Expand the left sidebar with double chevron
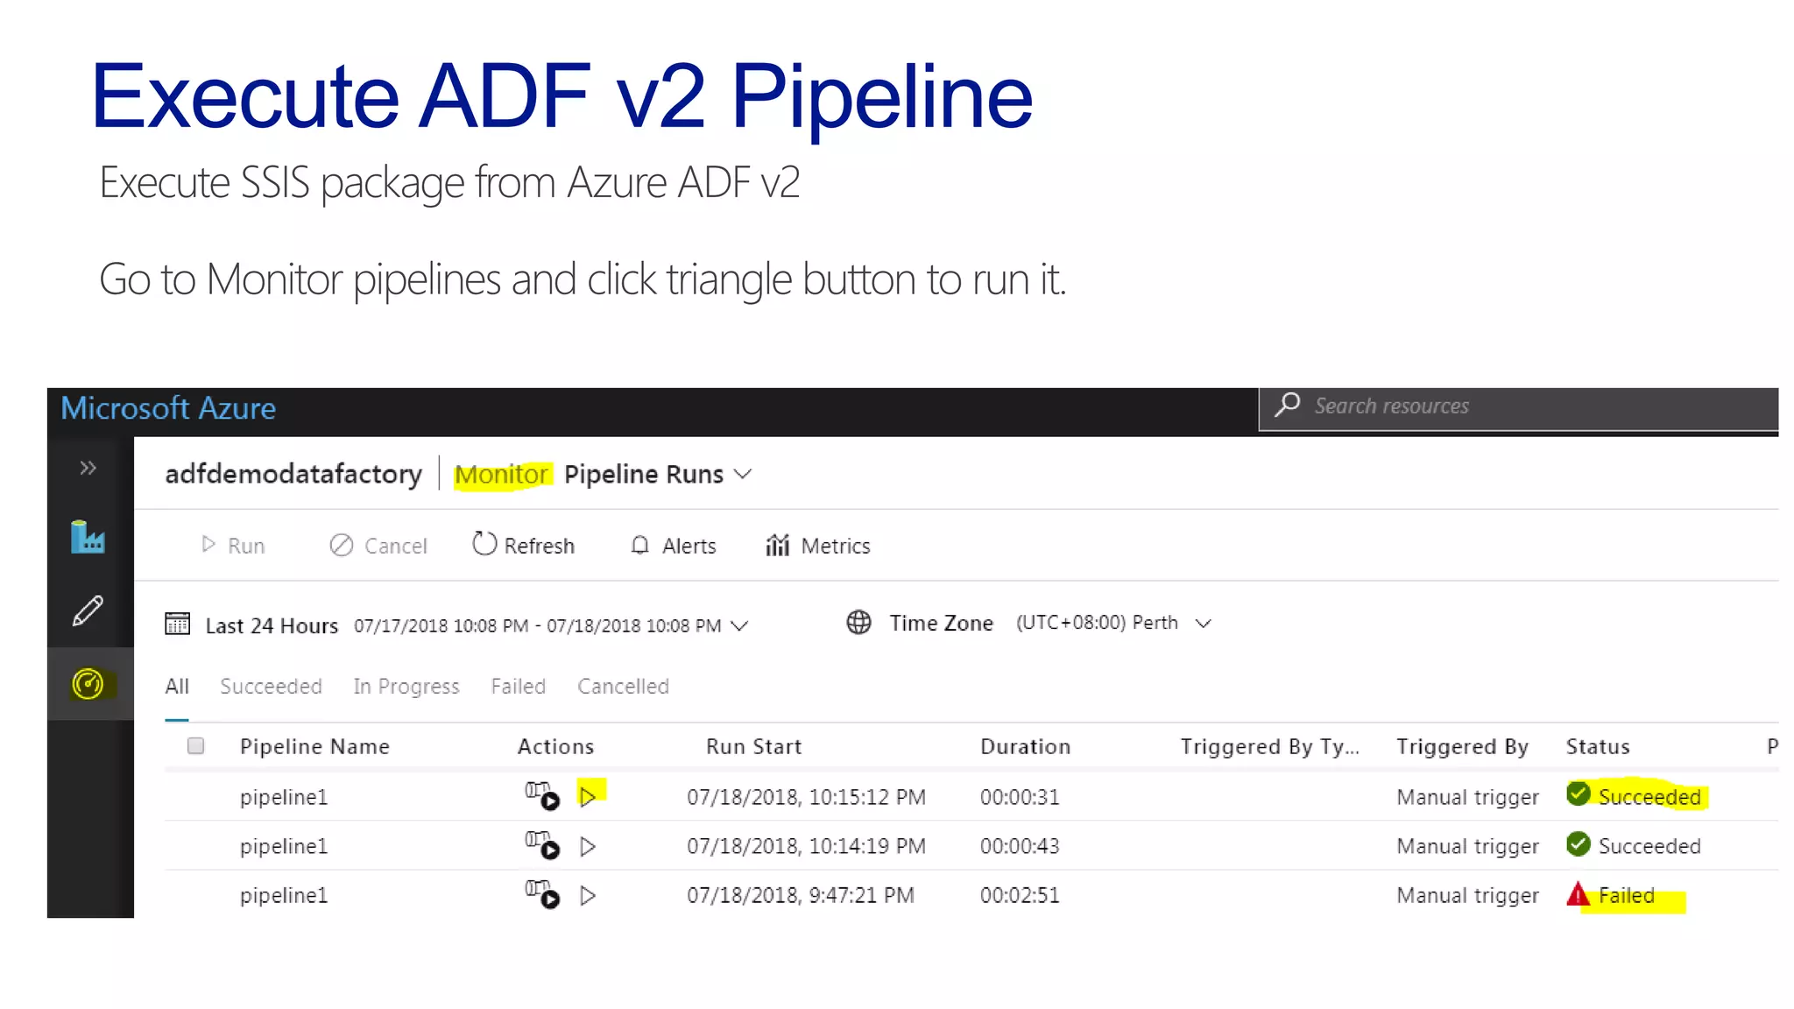Image resolution: width=1794 pixels, height=1009 pixels. tap(88, 468)
